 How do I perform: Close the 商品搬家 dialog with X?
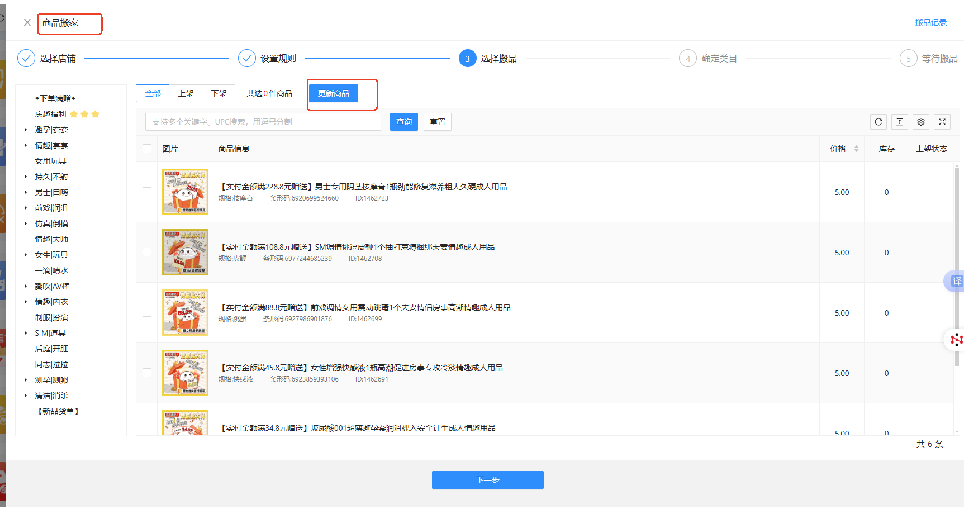(x=27, y=22)
